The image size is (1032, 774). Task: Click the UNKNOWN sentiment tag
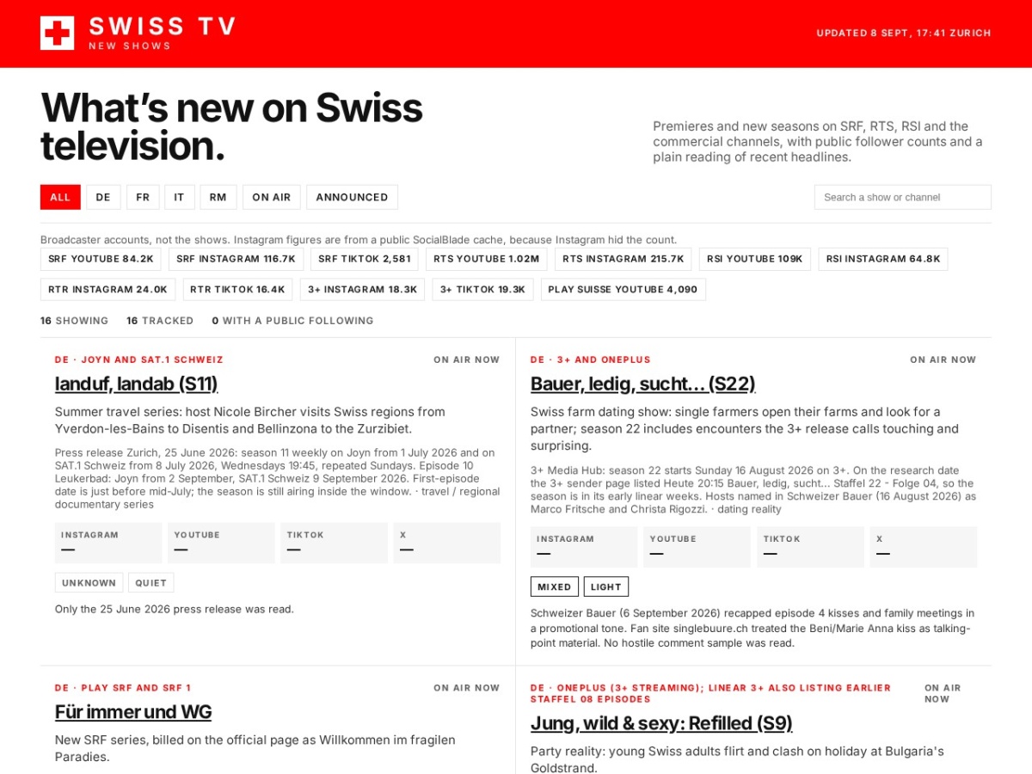click(89, 583)
